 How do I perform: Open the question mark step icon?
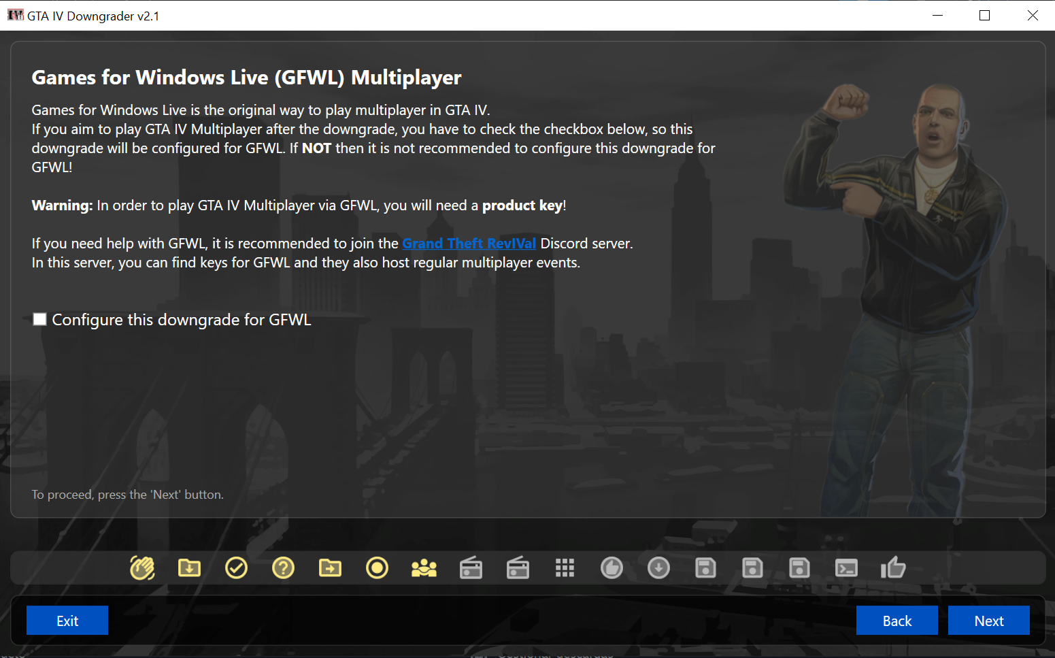tap(283, 567)
